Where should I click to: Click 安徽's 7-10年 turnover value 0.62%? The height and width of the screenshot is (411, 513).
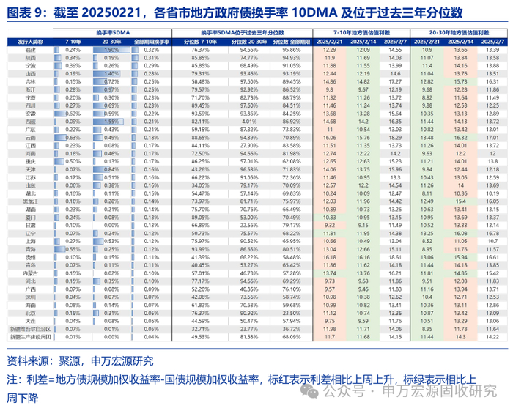(73, 114)
